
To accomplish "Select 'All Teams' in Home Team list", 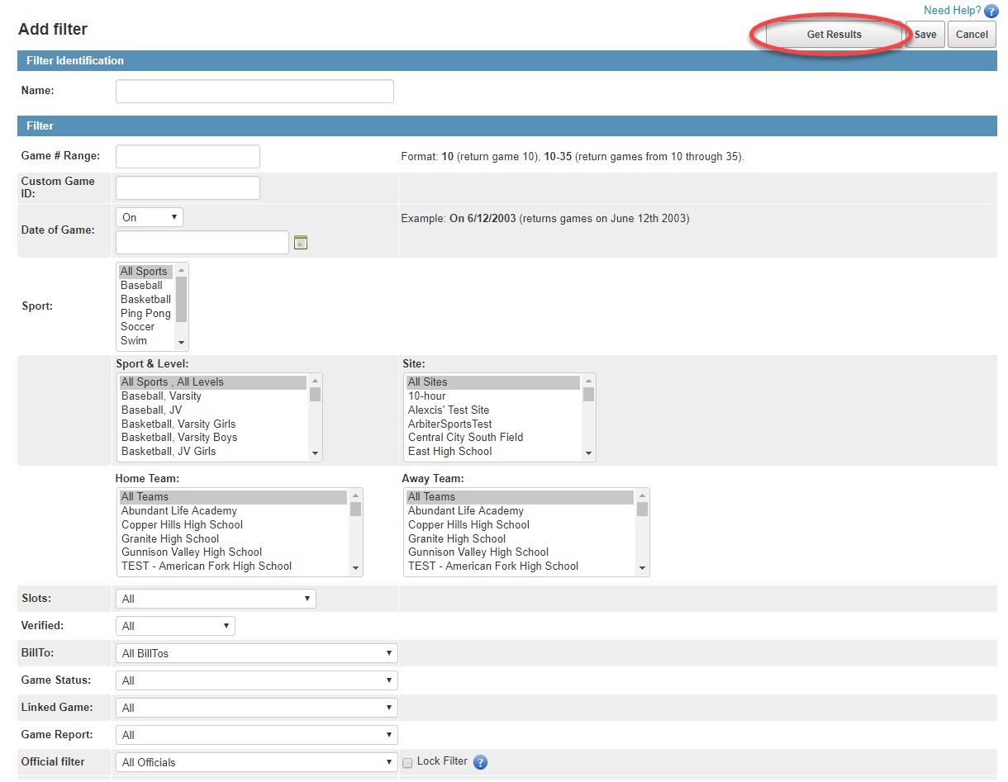I will [x=233, y=497].
